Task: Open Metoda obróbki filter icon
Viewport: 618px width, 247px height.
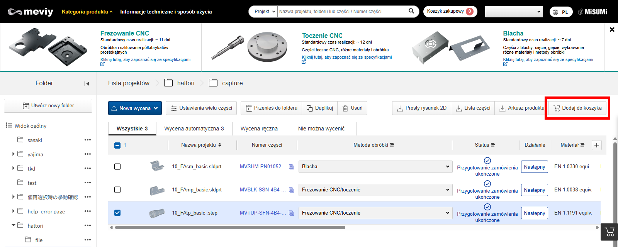Action: (x=392, y=145)
